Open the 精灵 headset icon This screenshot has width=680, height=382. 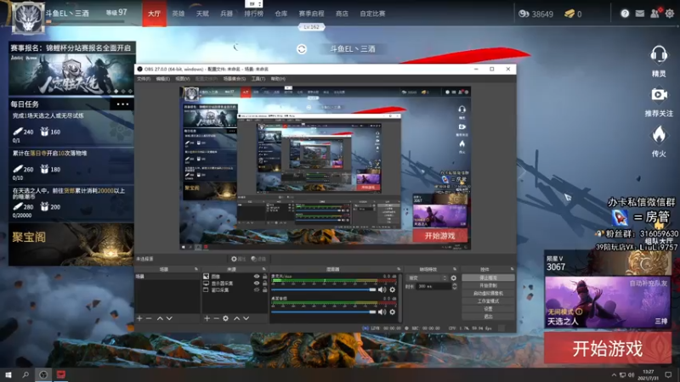point(659,55)
